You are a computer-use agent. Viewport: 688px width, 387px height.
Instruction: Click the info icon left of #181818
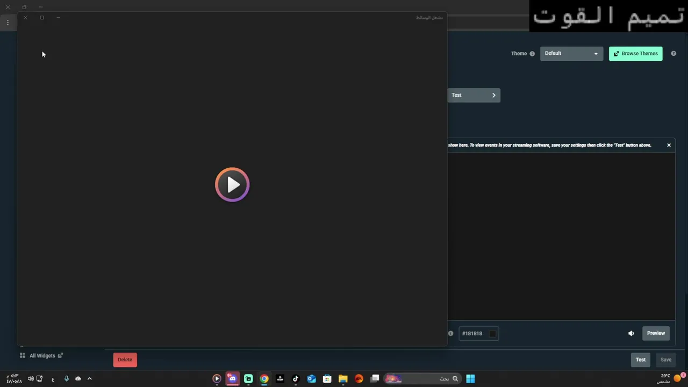(x=450, y=333)
